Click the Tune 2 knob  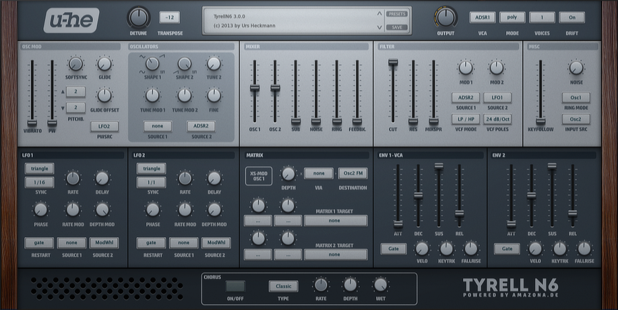[x=214, y=63]
